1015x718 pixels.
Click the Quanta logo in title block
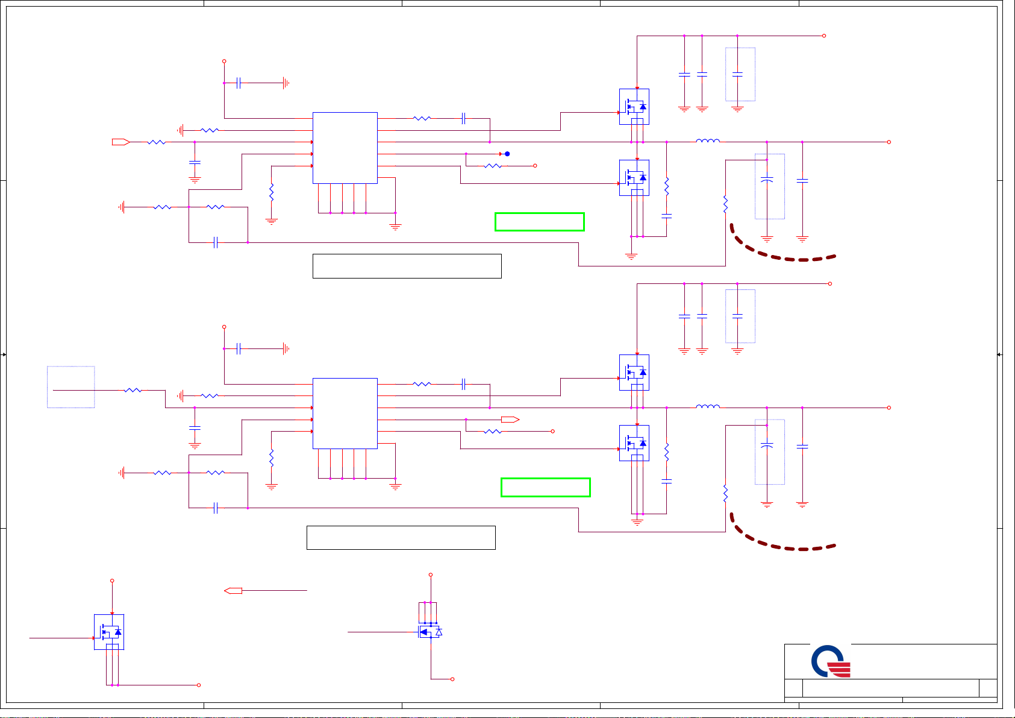831,661
